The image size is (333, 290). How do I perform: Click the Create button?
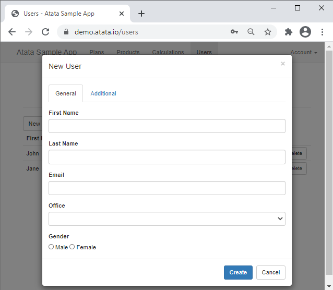238,272
